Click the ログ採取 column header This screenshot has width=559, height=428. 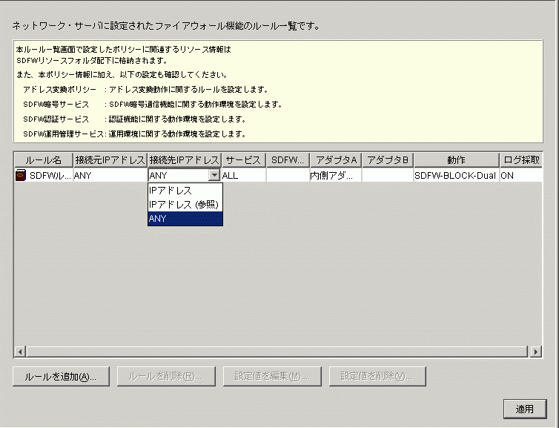click(x=521, y=160)
